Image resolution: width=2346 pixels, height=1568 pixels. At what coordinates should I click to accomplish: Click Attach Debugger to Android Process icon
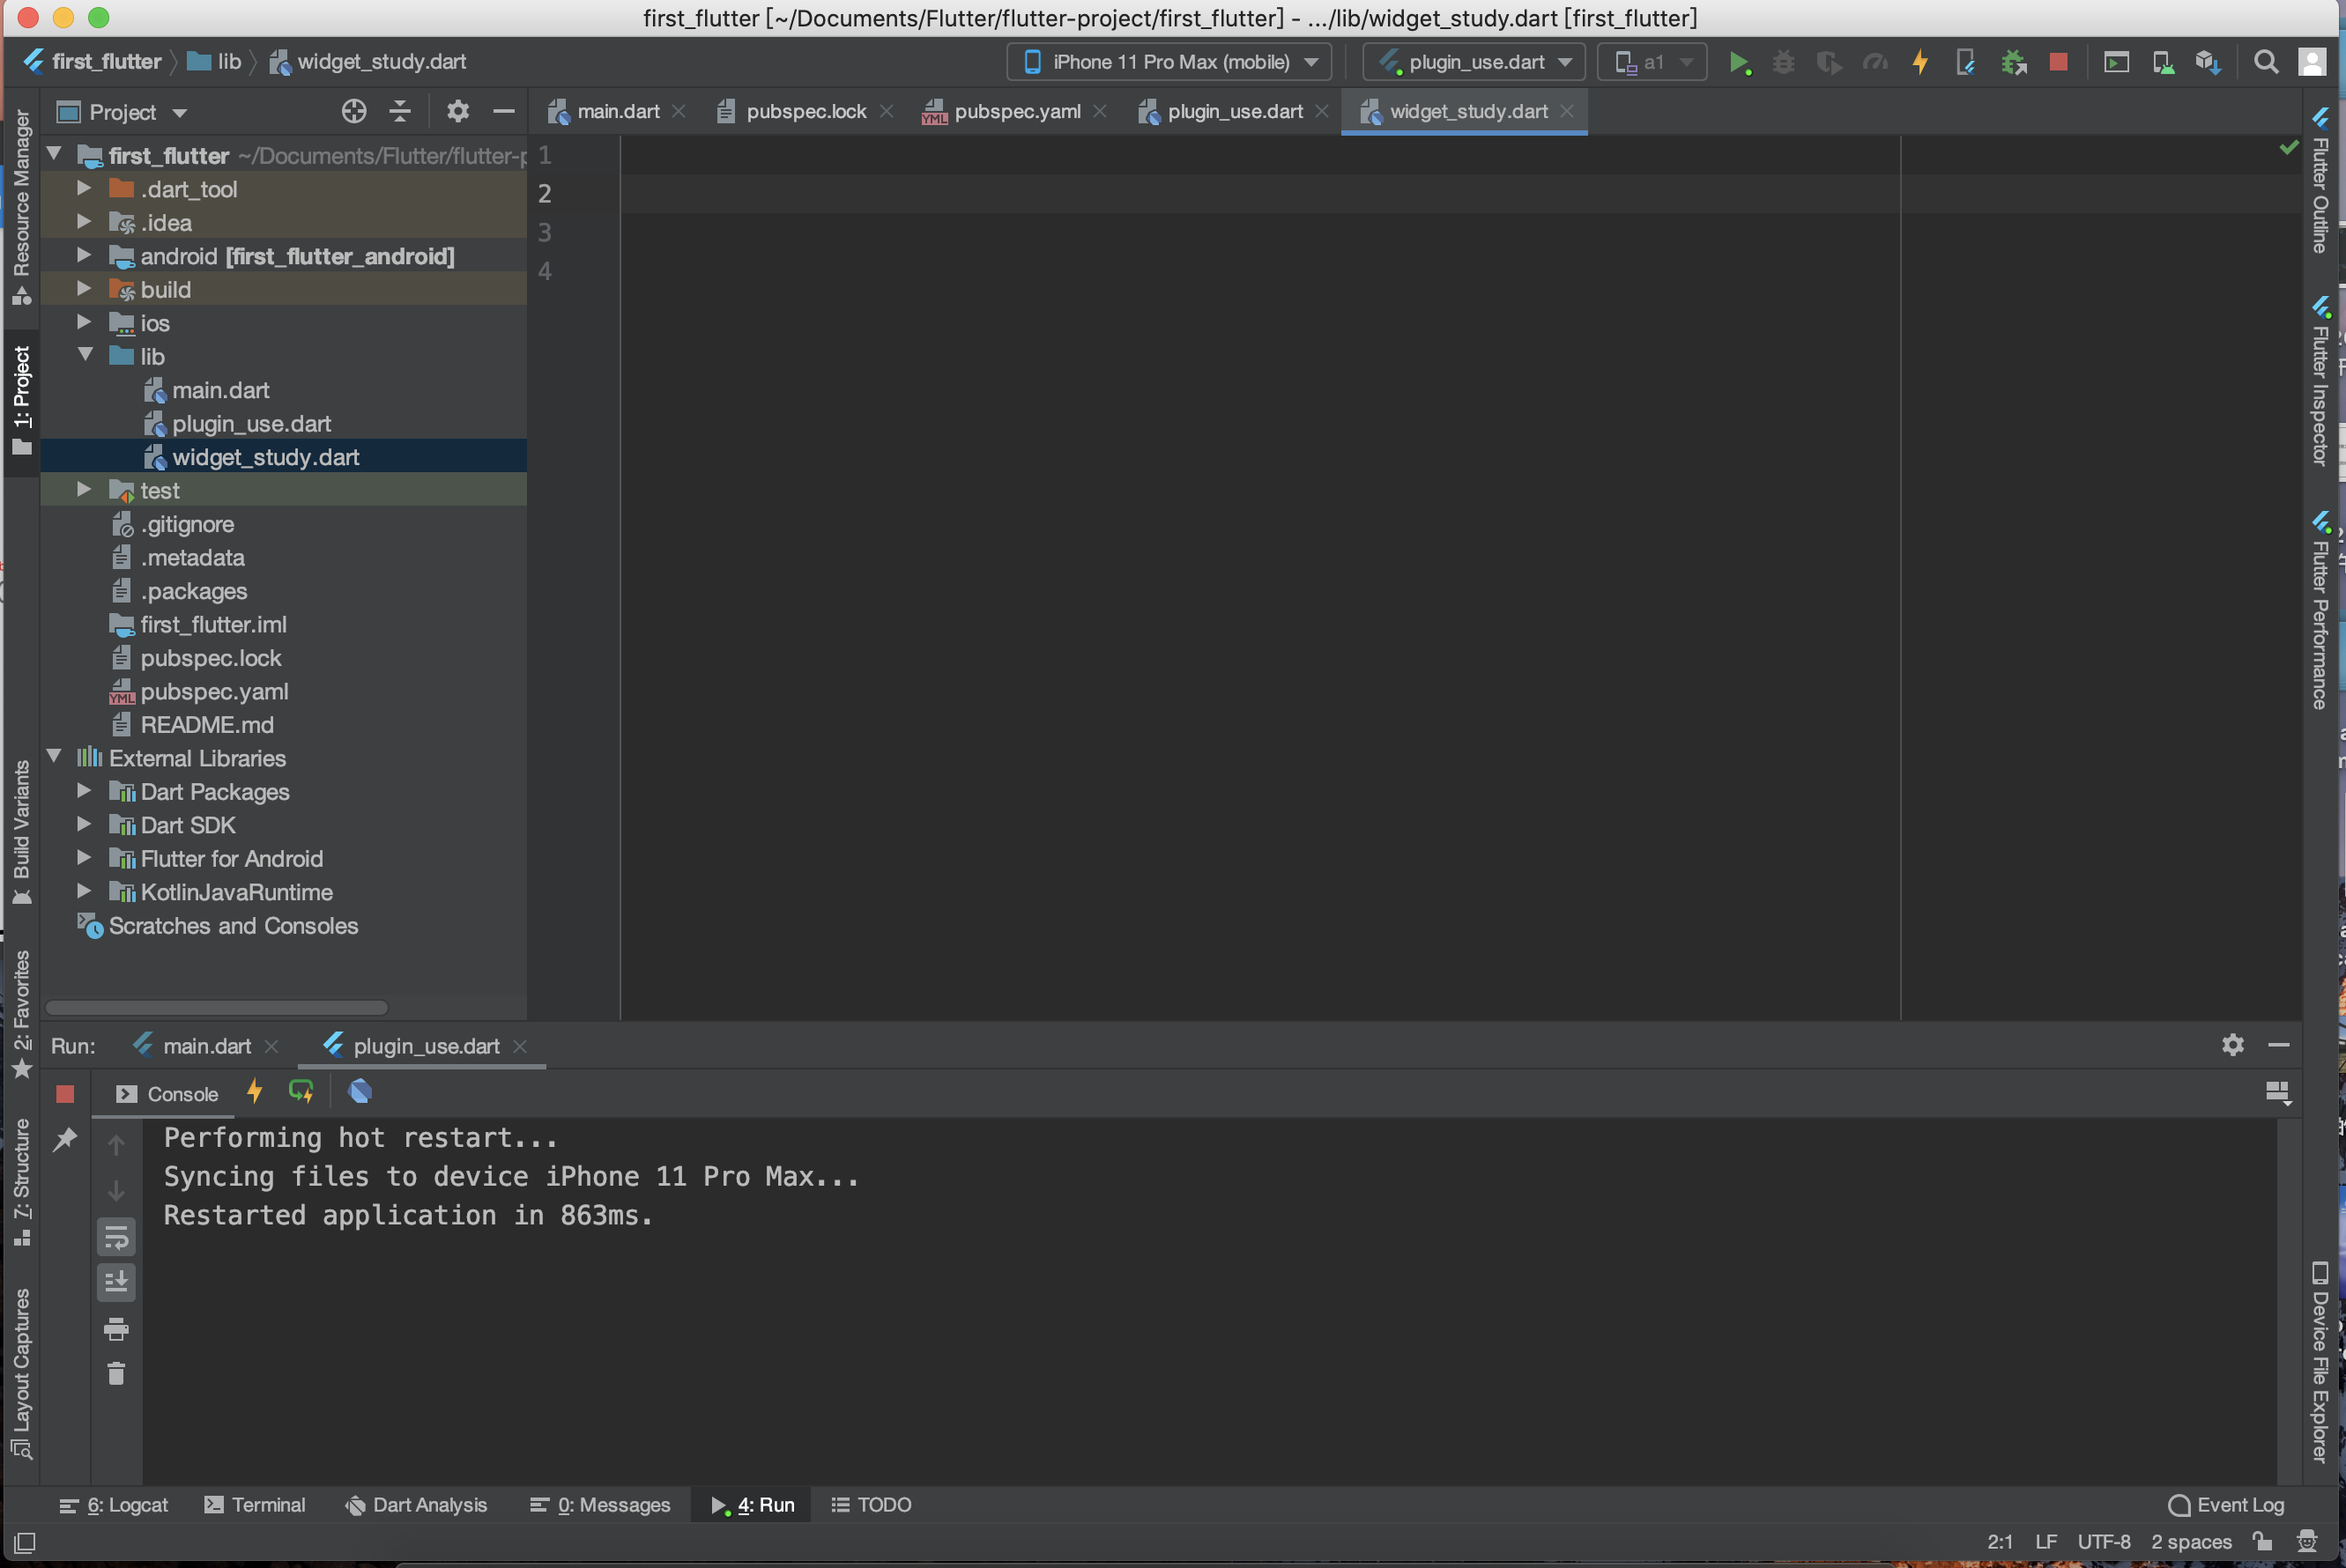point(2013,62)
